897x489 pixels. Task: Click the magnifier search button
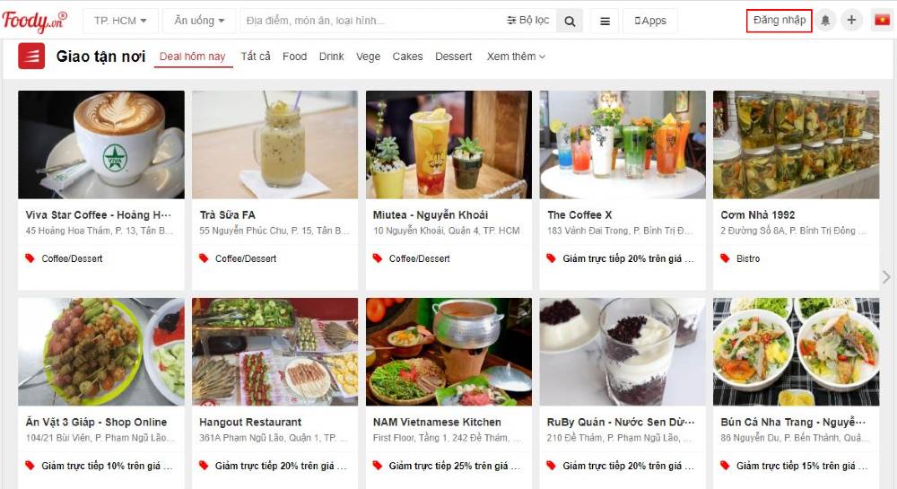[570, 22]
